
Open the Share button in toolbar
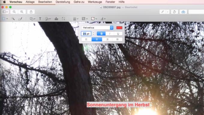(31, 12)
